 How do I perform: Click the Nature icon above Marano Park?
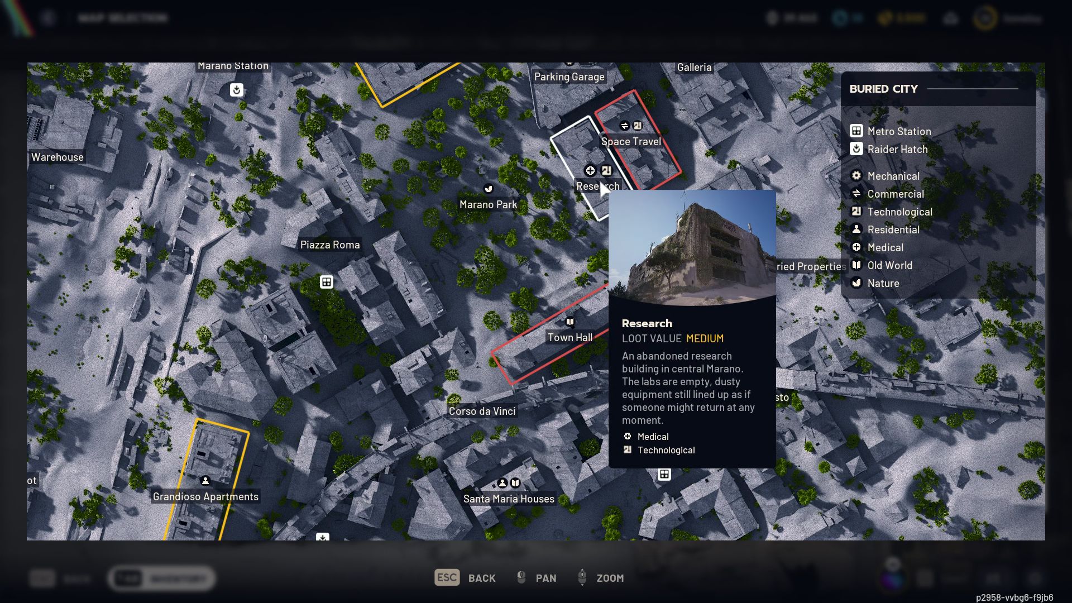pyautogui.click(x=489, y=189)
